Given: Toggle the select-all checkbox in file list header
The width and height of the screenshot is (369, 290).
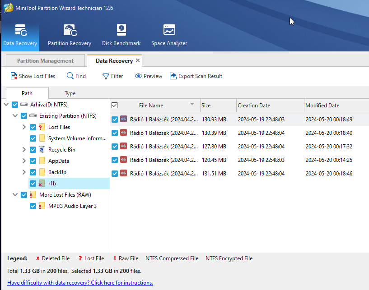Looking at the screenshot, I should [x=114, y=105].
